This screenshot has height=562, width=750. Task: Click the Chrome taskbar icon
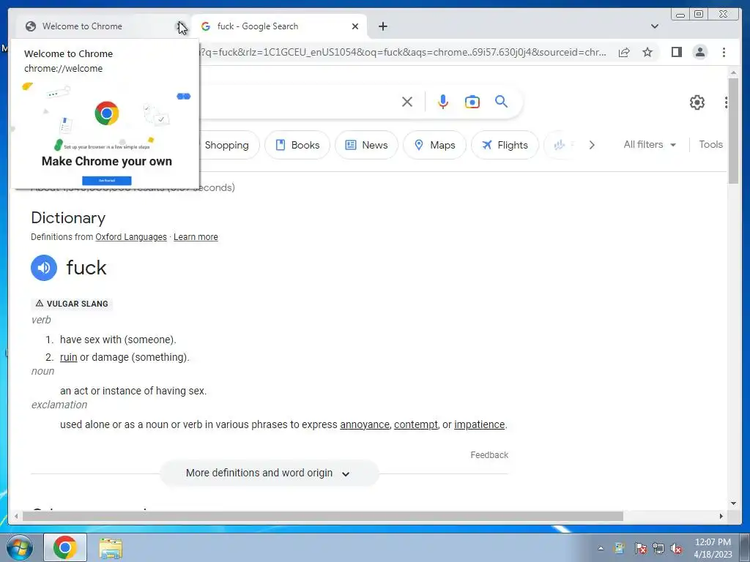click(x=65, y=547)
